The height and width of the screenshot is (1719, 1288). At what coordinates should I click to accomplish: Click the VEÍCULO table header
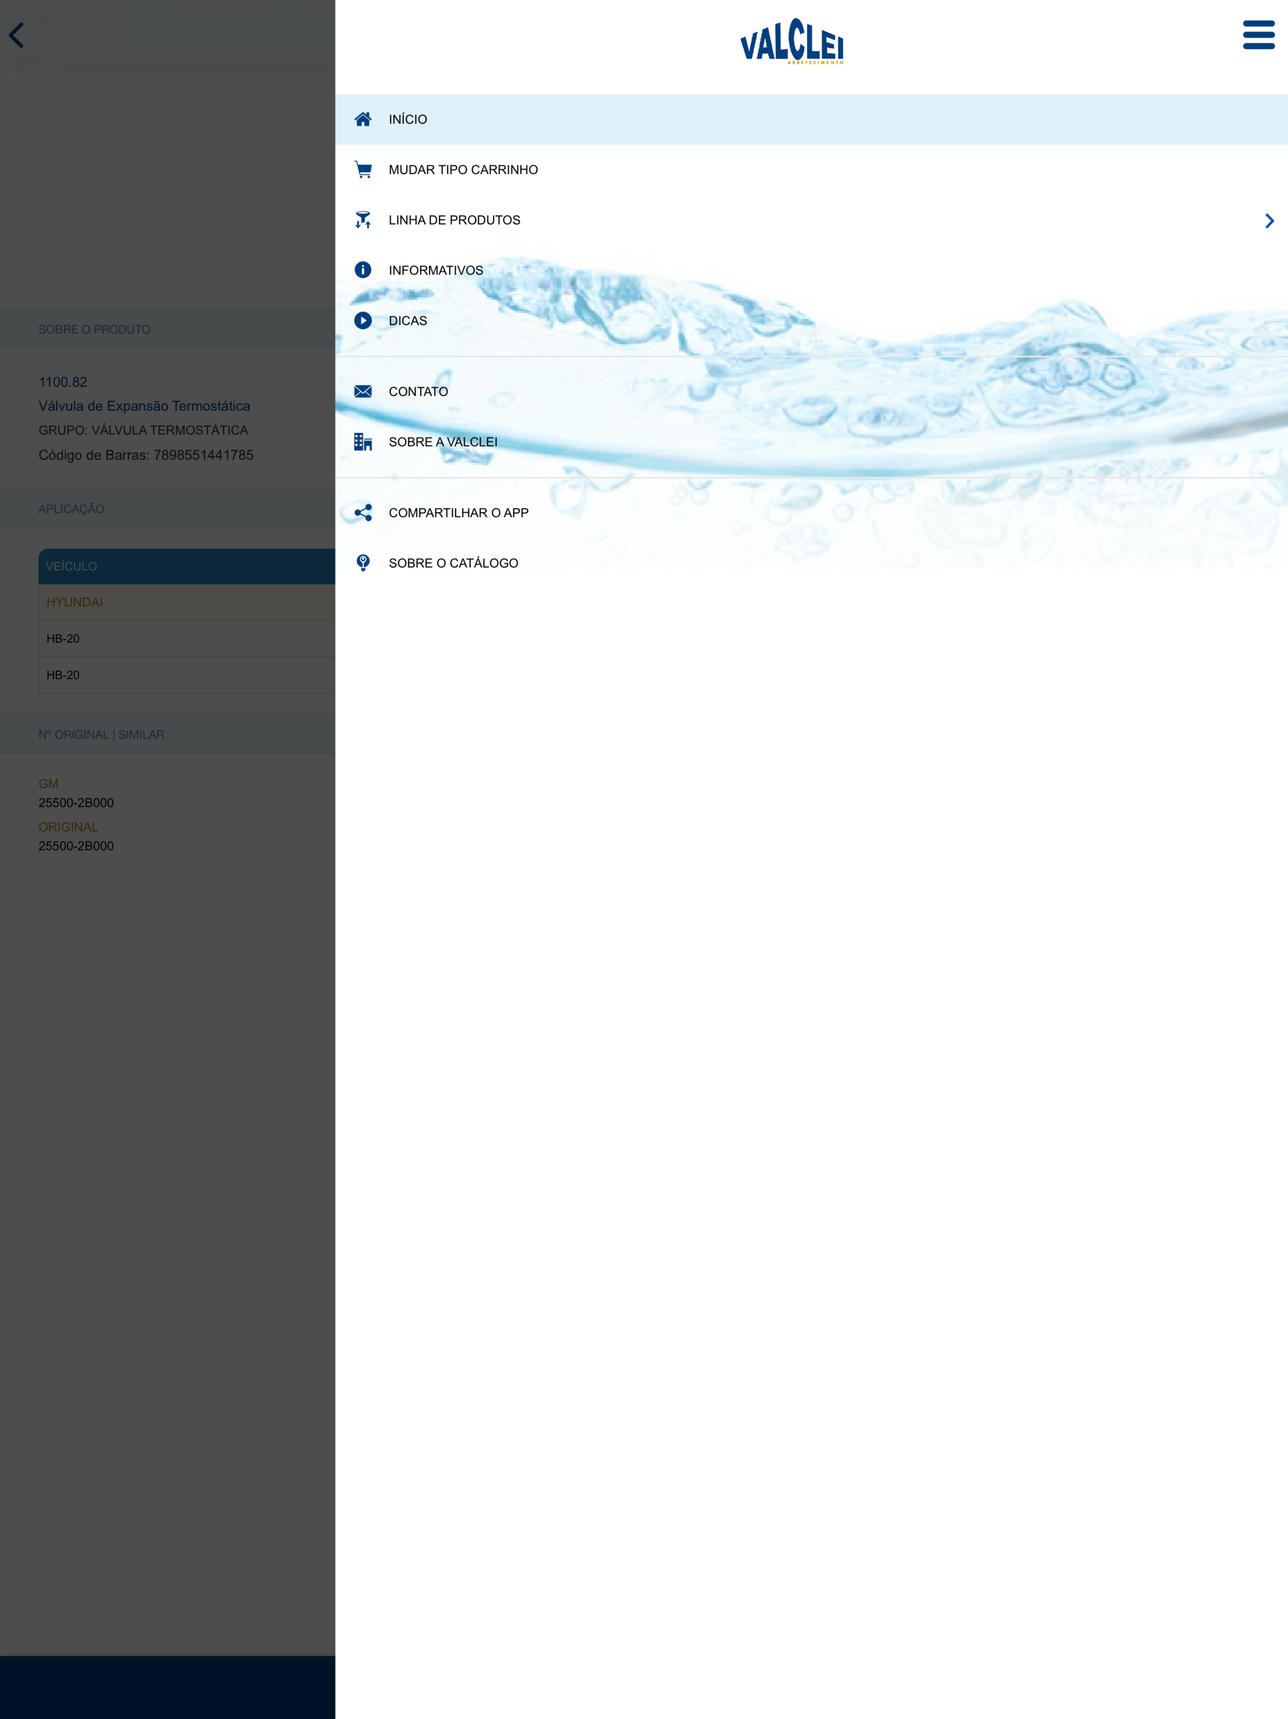(x=186, y=566)
